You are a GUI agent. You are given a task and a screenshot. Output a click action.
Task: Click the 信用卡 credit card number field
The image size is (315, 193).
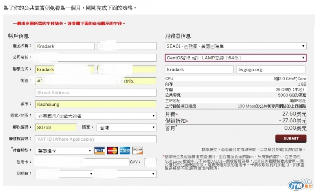point(82,162)
